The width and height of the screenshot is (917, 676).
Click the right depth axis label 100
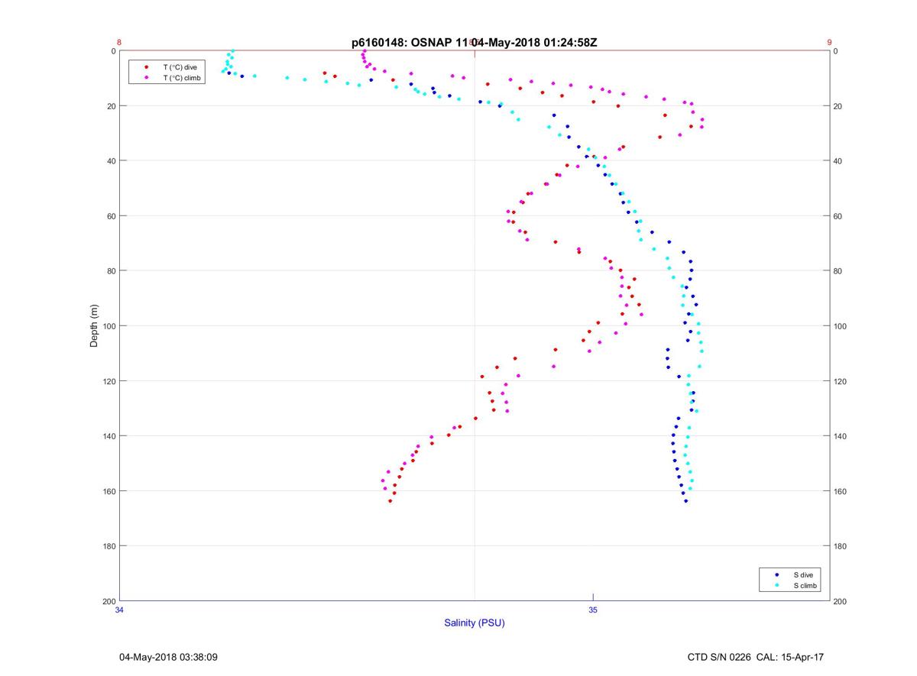841,326
